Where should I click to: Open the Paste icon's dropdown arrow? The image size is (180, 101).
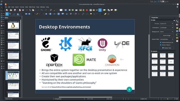pyautogui.click(x=35, y=10)
